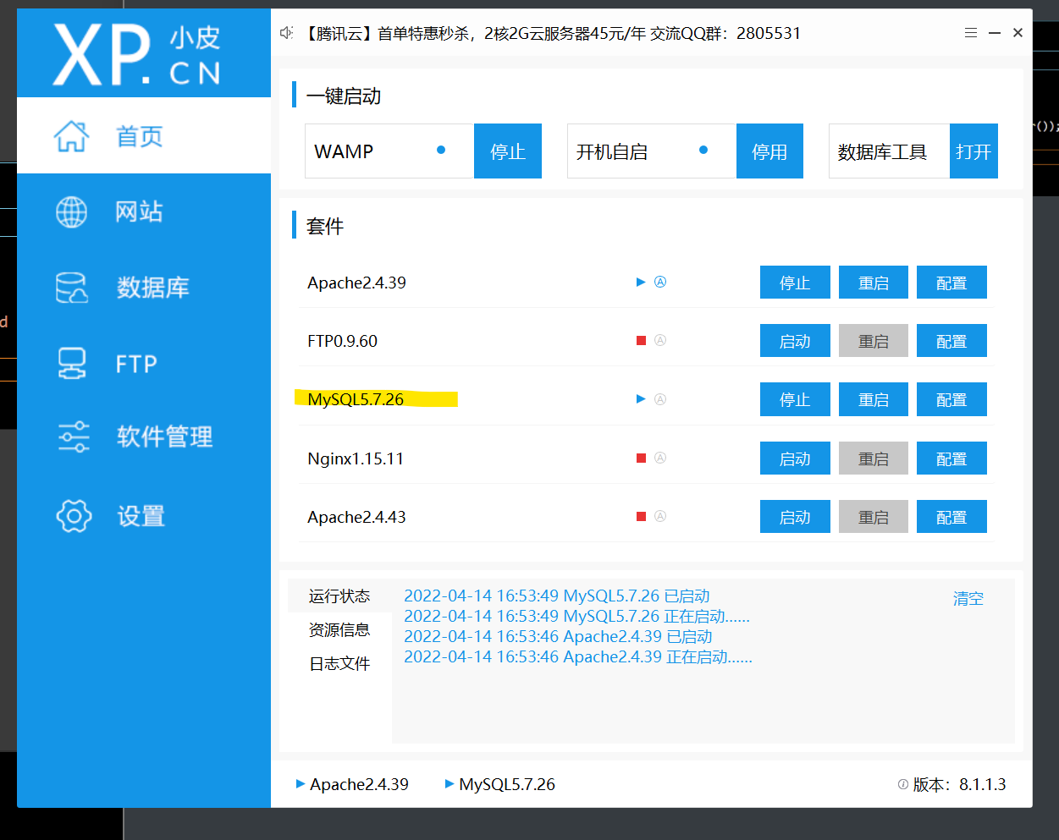Click the version info icon
The width and height of the screenshot is (1059, 840).
click(x=902, y=784)
